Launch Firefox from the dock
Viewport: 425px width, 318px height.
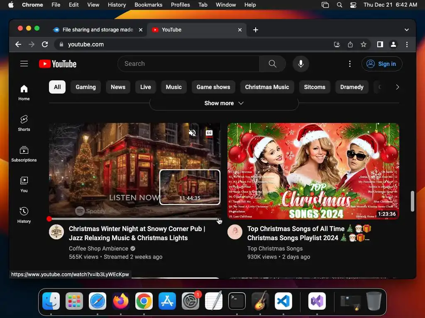pyautogui.click(x=121, y=301)
